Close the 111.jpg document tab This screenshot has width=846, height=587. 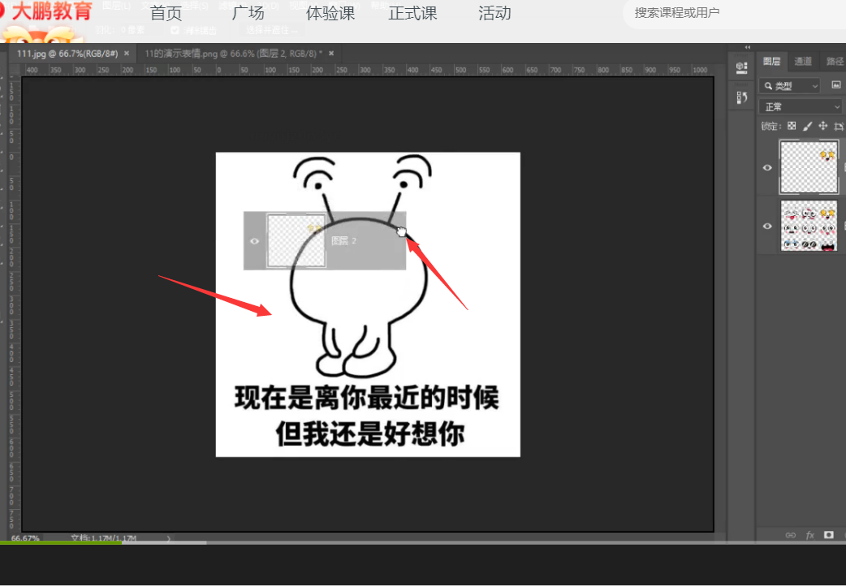pyautogui.click(x=127, y=54)
